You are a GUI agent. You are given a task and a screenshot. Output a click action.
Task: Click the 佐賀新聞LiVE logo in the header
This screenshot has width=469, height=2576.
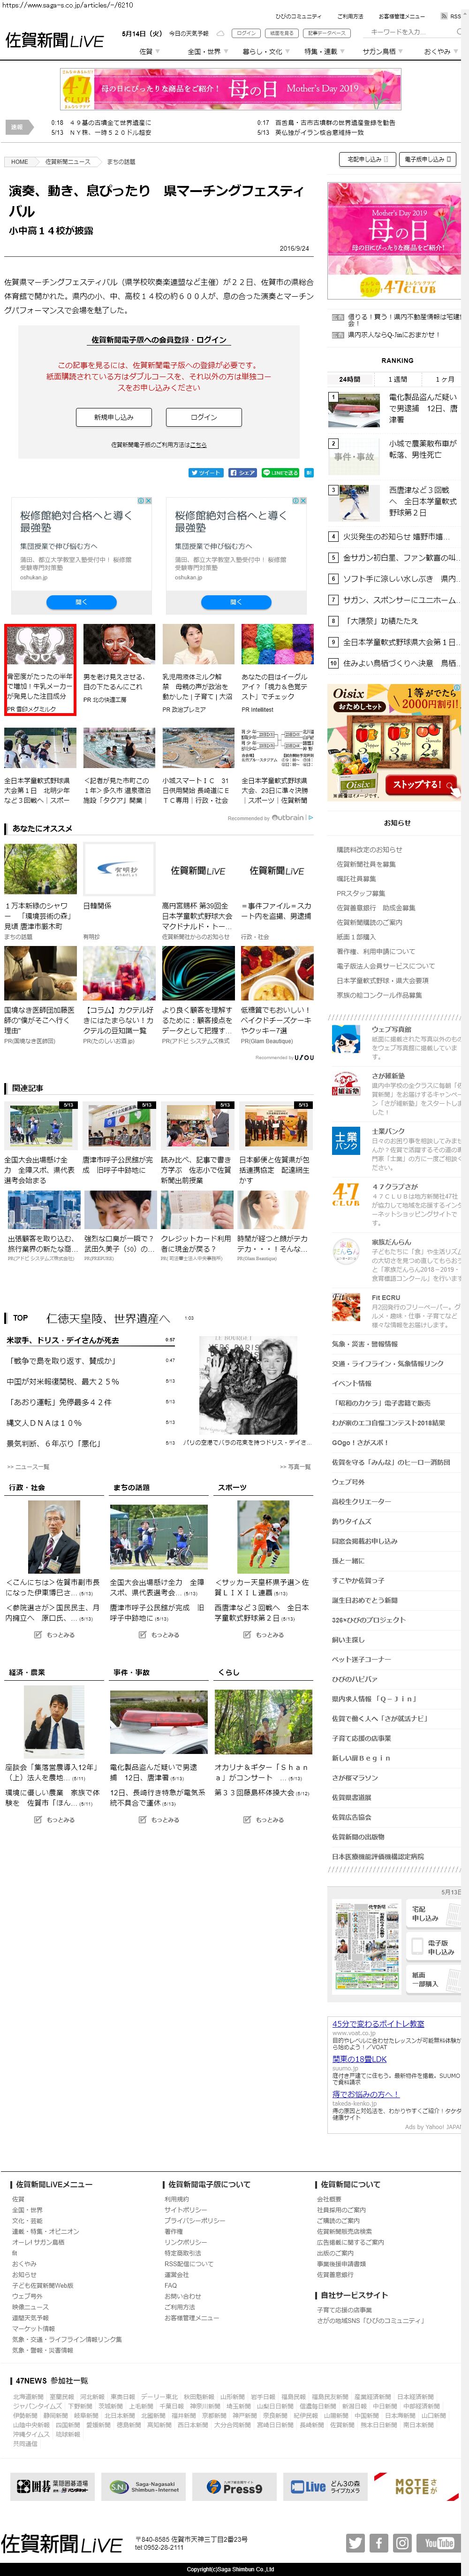tap(55, 41)
